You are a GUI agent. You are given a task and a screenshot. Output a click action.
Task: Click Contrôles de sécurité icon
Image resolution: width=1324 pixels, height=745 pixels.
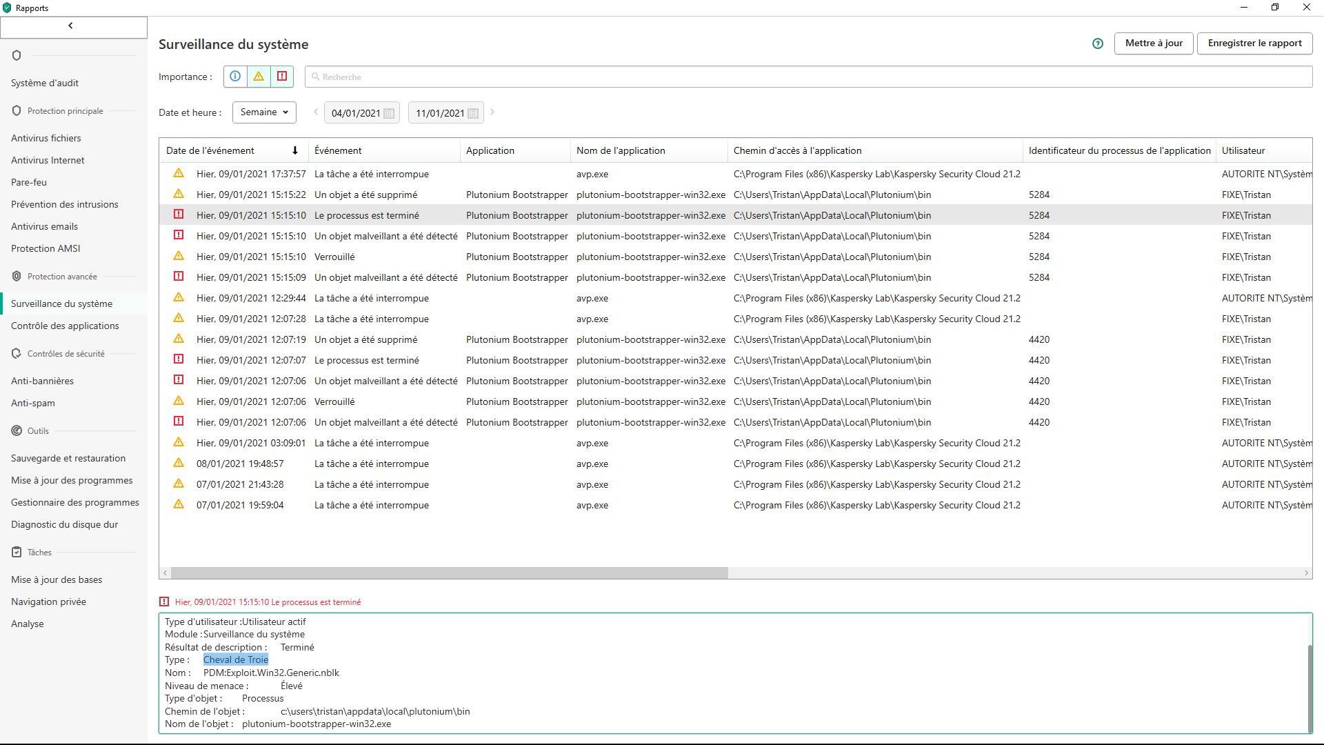17,353
